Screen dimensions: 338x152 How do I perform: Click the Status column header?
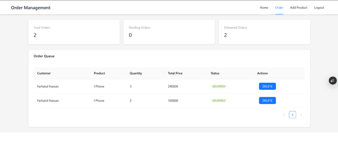click(230, 73)
